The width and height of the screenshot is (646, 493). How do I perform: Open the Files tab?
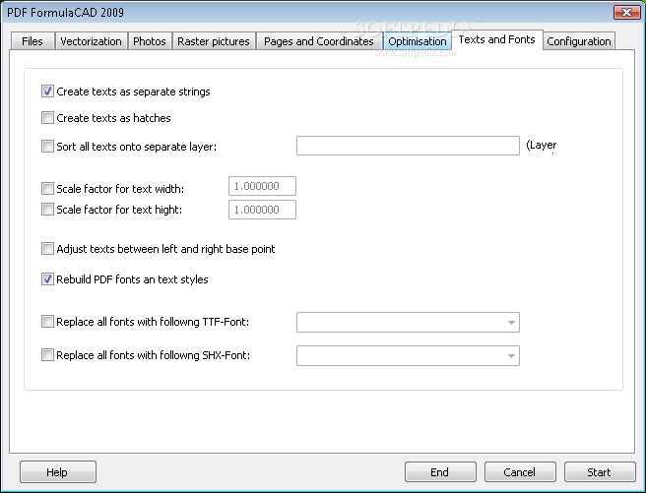32,41
